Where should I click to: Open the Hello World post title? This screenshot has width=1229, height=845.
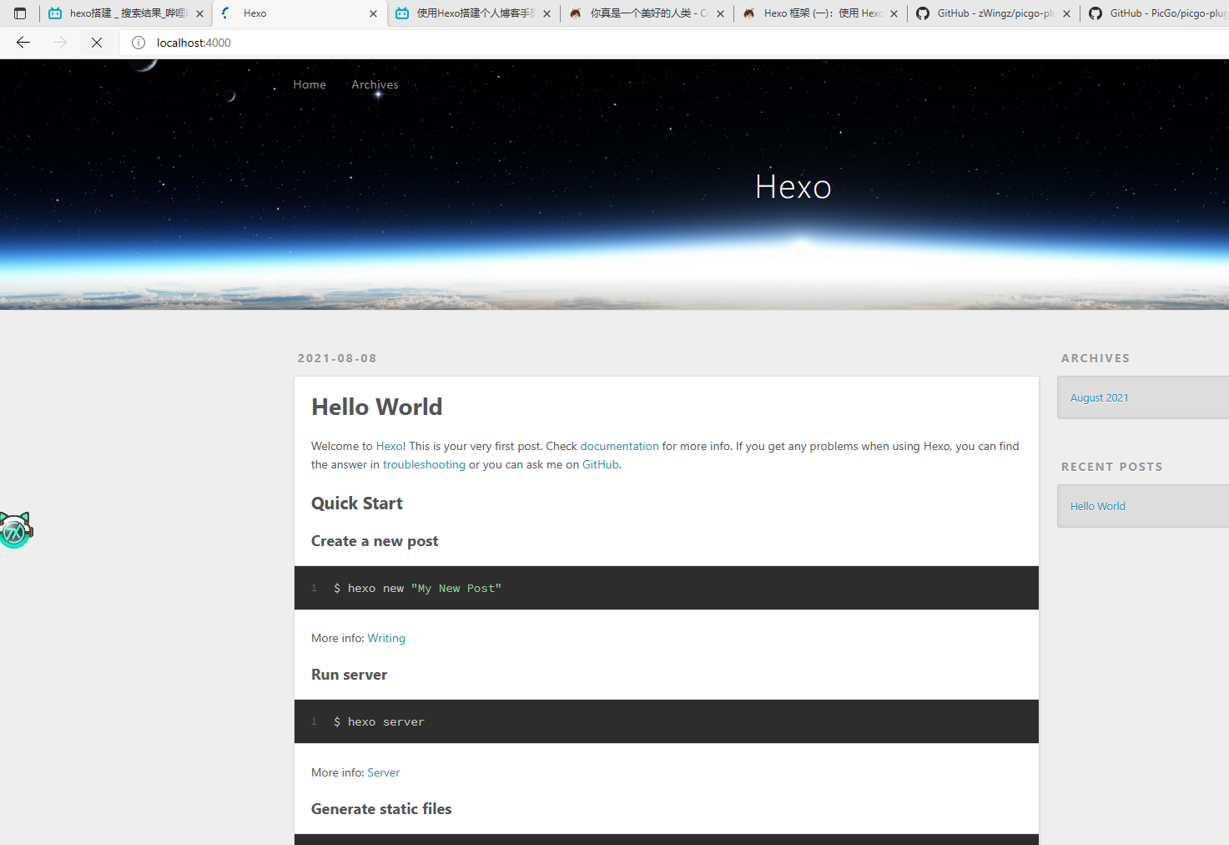[x=377, y=407]
